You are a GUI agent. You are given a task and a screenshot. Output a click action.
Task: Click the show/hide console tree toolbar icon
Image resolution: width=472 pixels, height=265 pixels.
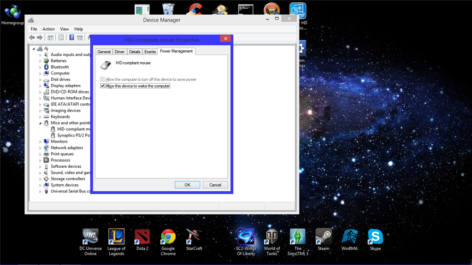(x=51, y=38)
